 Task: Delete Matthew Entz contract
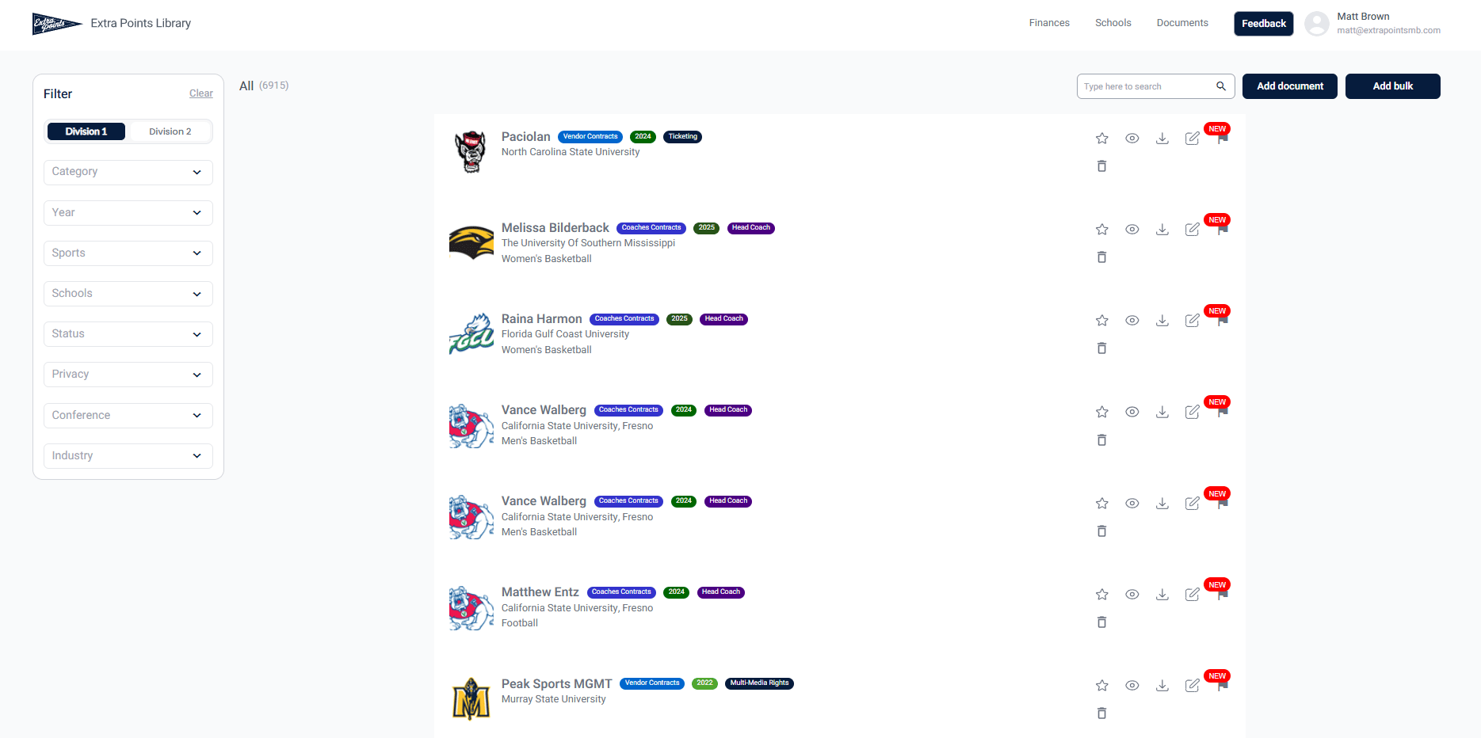[x=1101, y=622]
